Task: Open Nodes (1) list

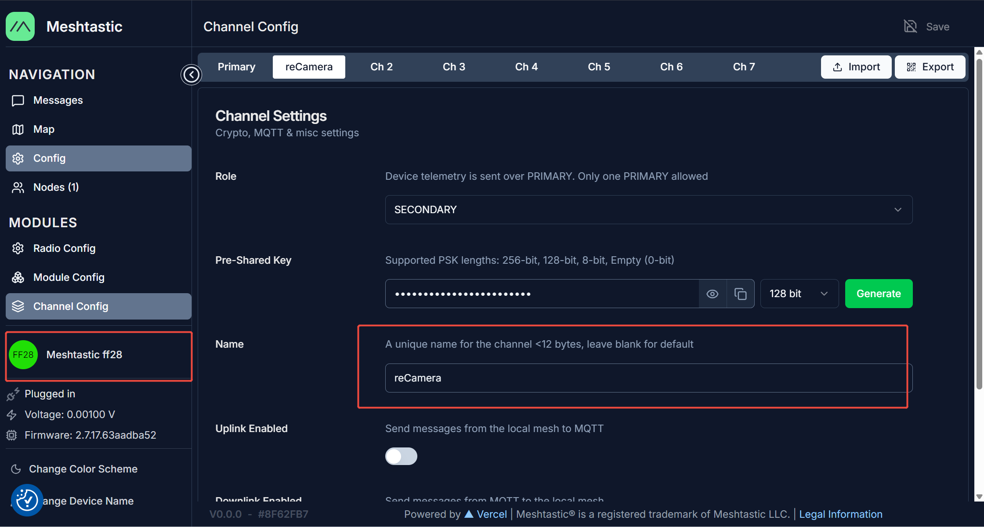Action: (56, 187)
